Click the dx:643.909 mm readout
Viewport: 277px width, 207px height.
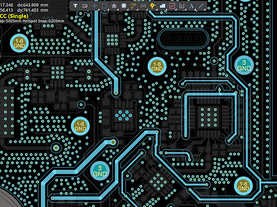pyautogui.click(x=32, y=5)
